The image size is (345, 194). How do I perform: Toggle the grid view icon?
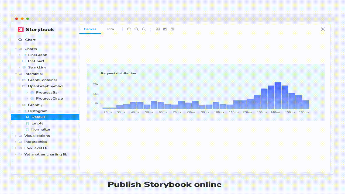click(158, 29)
